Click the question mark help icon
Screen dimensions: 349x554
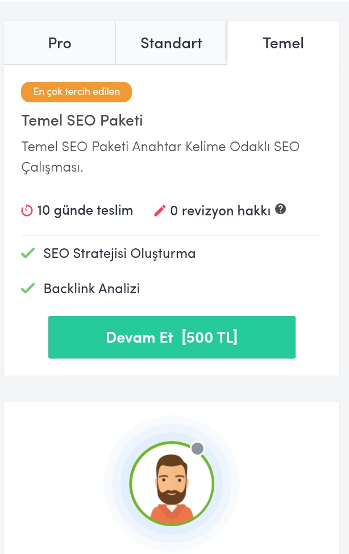point(280,209)
